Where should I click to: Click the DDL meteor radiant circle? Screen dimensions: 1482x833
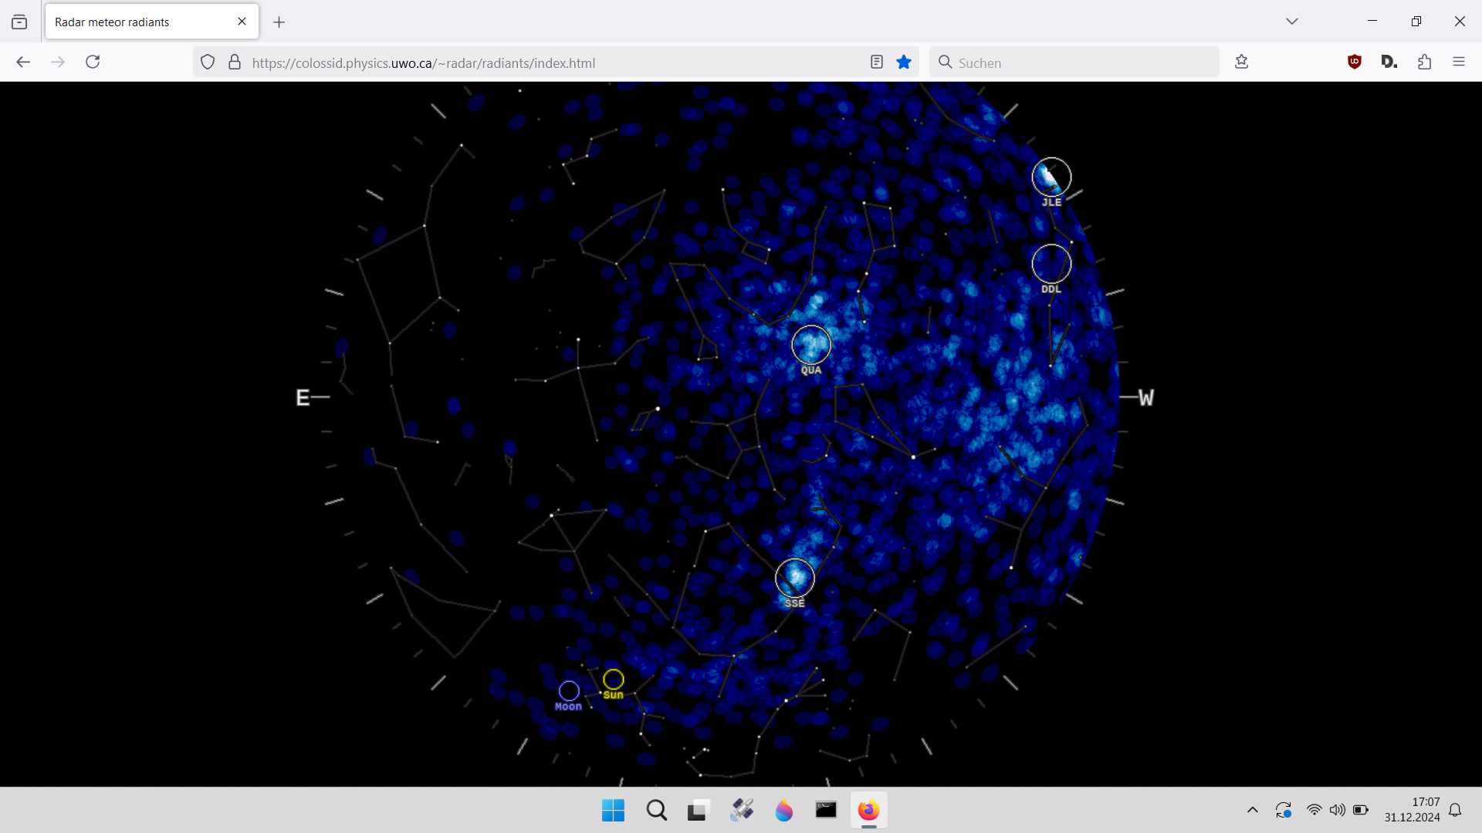point(1051,264)
